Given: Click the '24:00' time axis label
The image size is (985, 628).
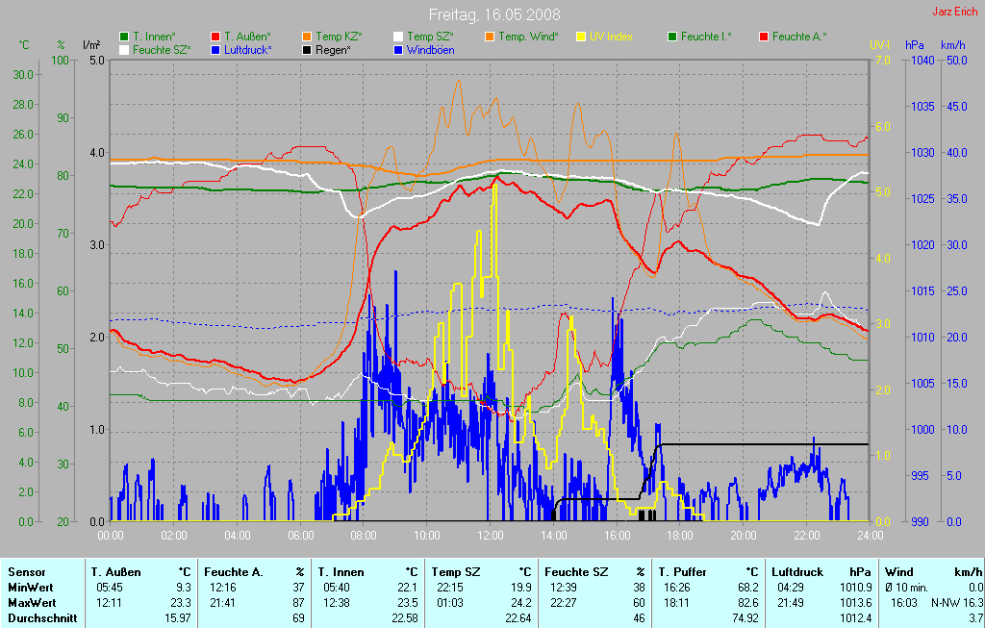Looking at the screenshot, I should [870, 536].
